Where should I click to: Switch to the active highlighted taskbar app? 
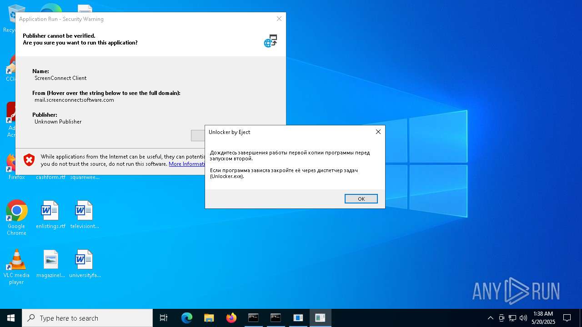click(x=320, y=318)
